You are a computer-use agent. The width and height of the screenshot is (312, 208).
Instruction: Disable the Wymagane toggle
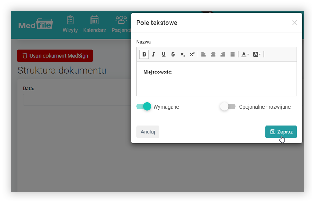pos(144,106)
